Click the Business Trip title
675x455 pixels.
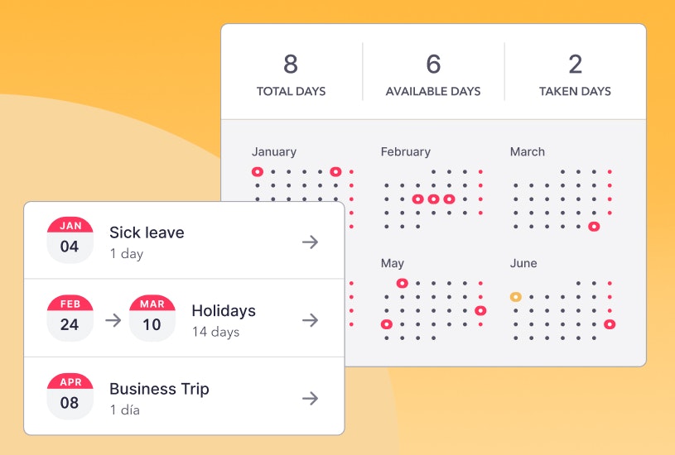pyautogui.click(x=159, y=389)
